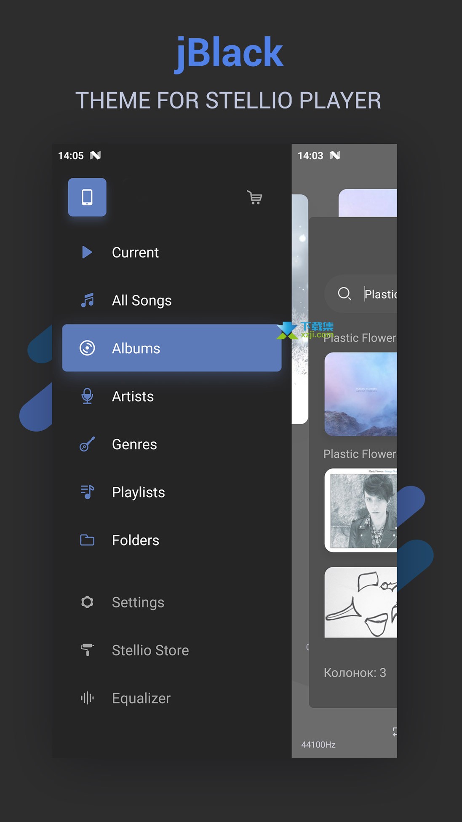Click the 44100Hz sample rate text
Viewport: 462px width, 822px height.
coord(318,745)
